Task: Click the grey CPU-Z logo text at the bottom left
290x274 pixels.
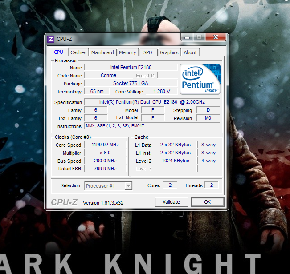Action: click(64, 202)
